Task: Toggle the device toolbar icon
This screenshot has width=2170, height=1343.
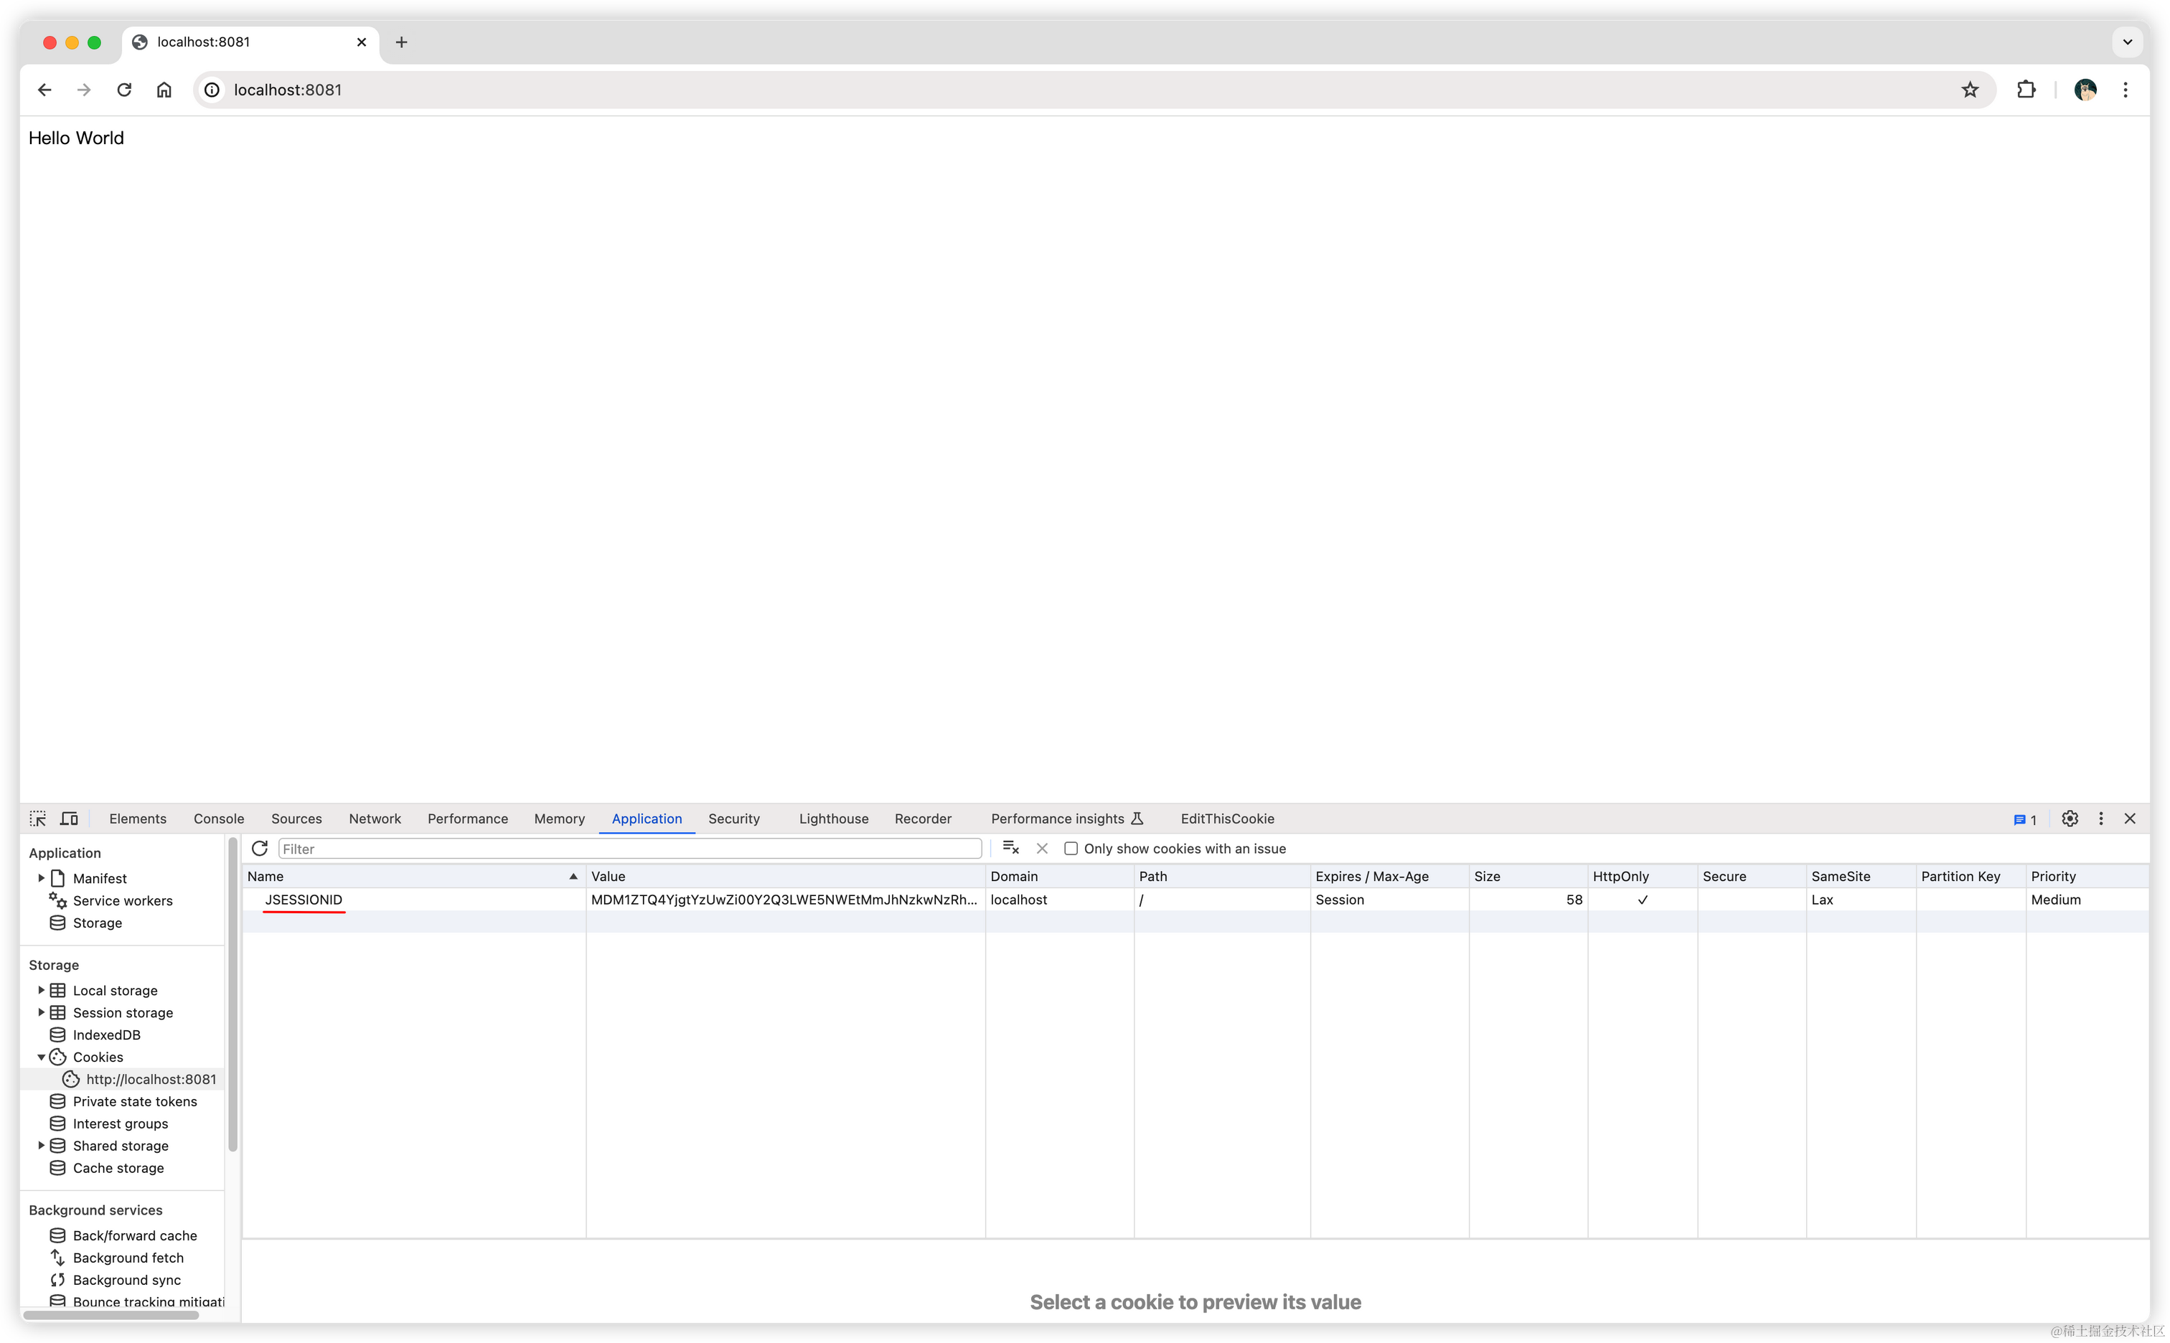Action: click(70, 819)
